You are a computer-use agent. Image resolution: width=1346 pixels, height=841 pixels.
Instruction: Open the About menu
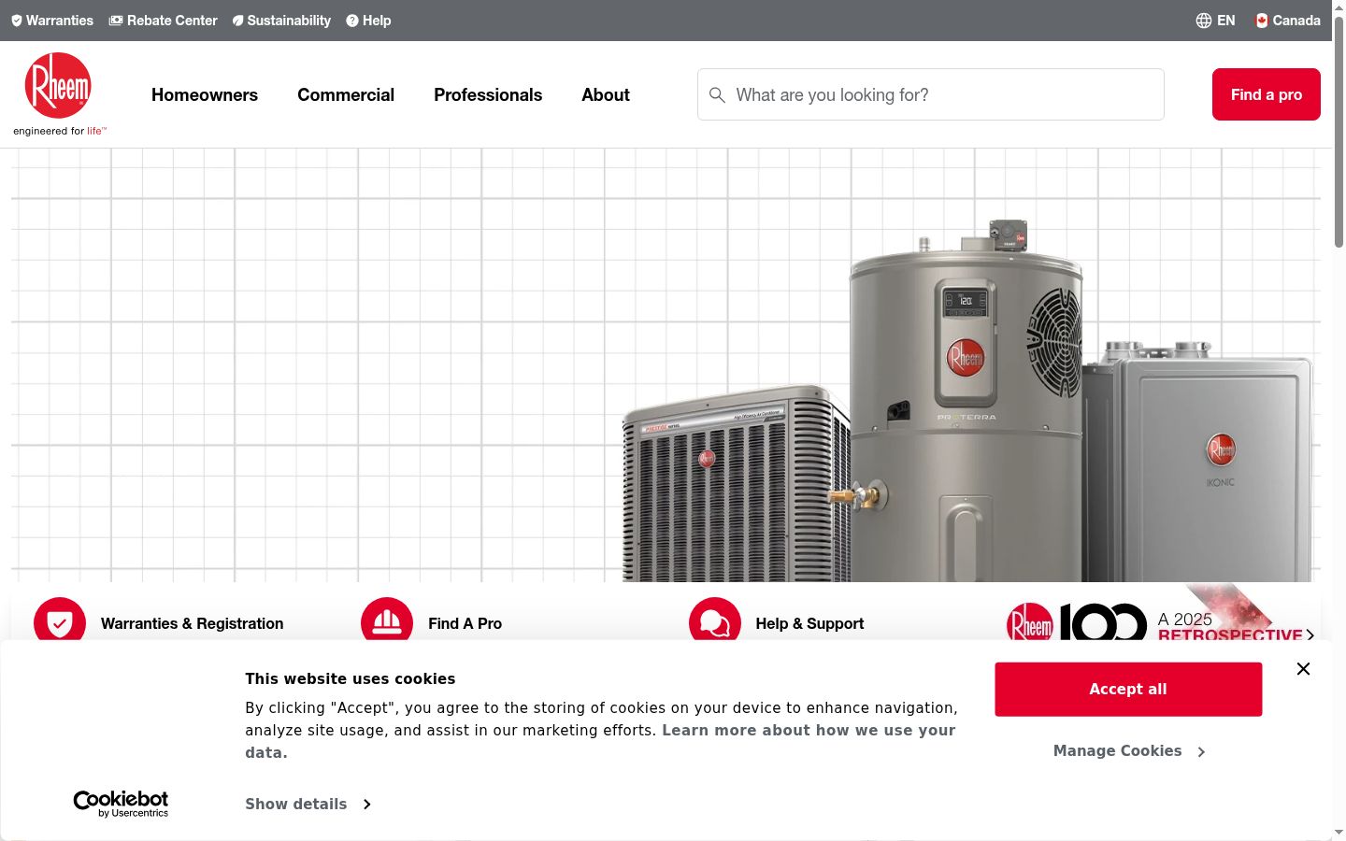pos(606,95)
